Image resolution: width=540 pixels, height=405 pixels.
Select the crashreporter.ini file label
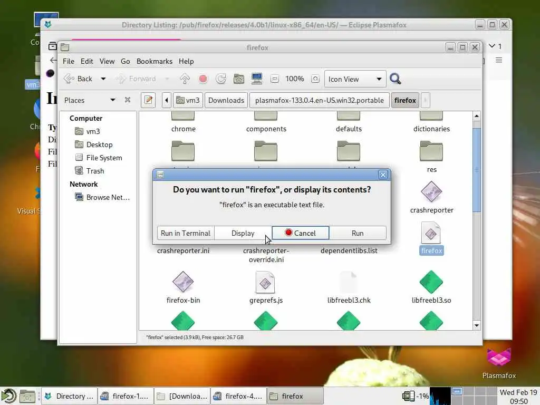point(183,250)
